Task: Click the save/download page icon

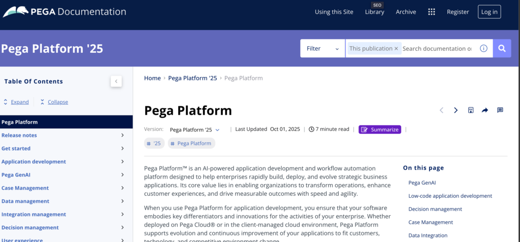Action: [471, 110]
